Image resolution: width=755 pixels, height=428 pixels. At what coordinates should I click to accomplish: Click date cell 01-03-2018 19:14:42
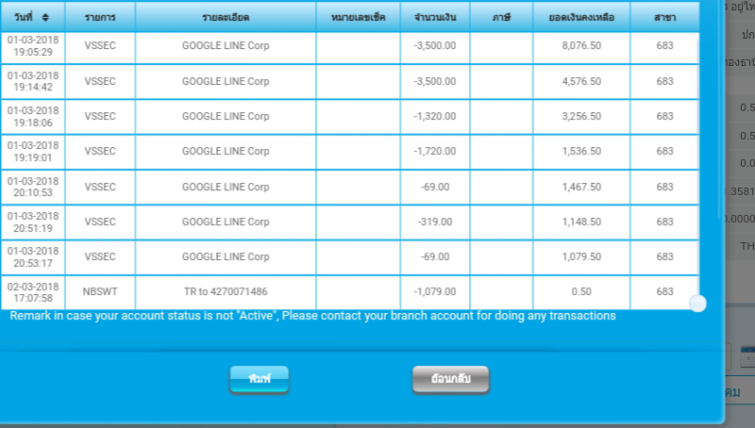(33, 81)
